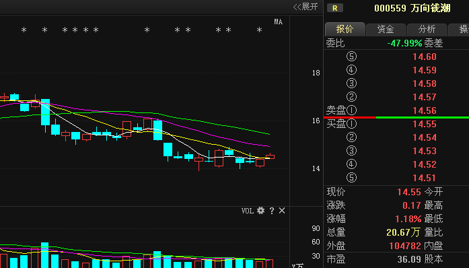Switch to the 分析 tab

click(427, 30)
